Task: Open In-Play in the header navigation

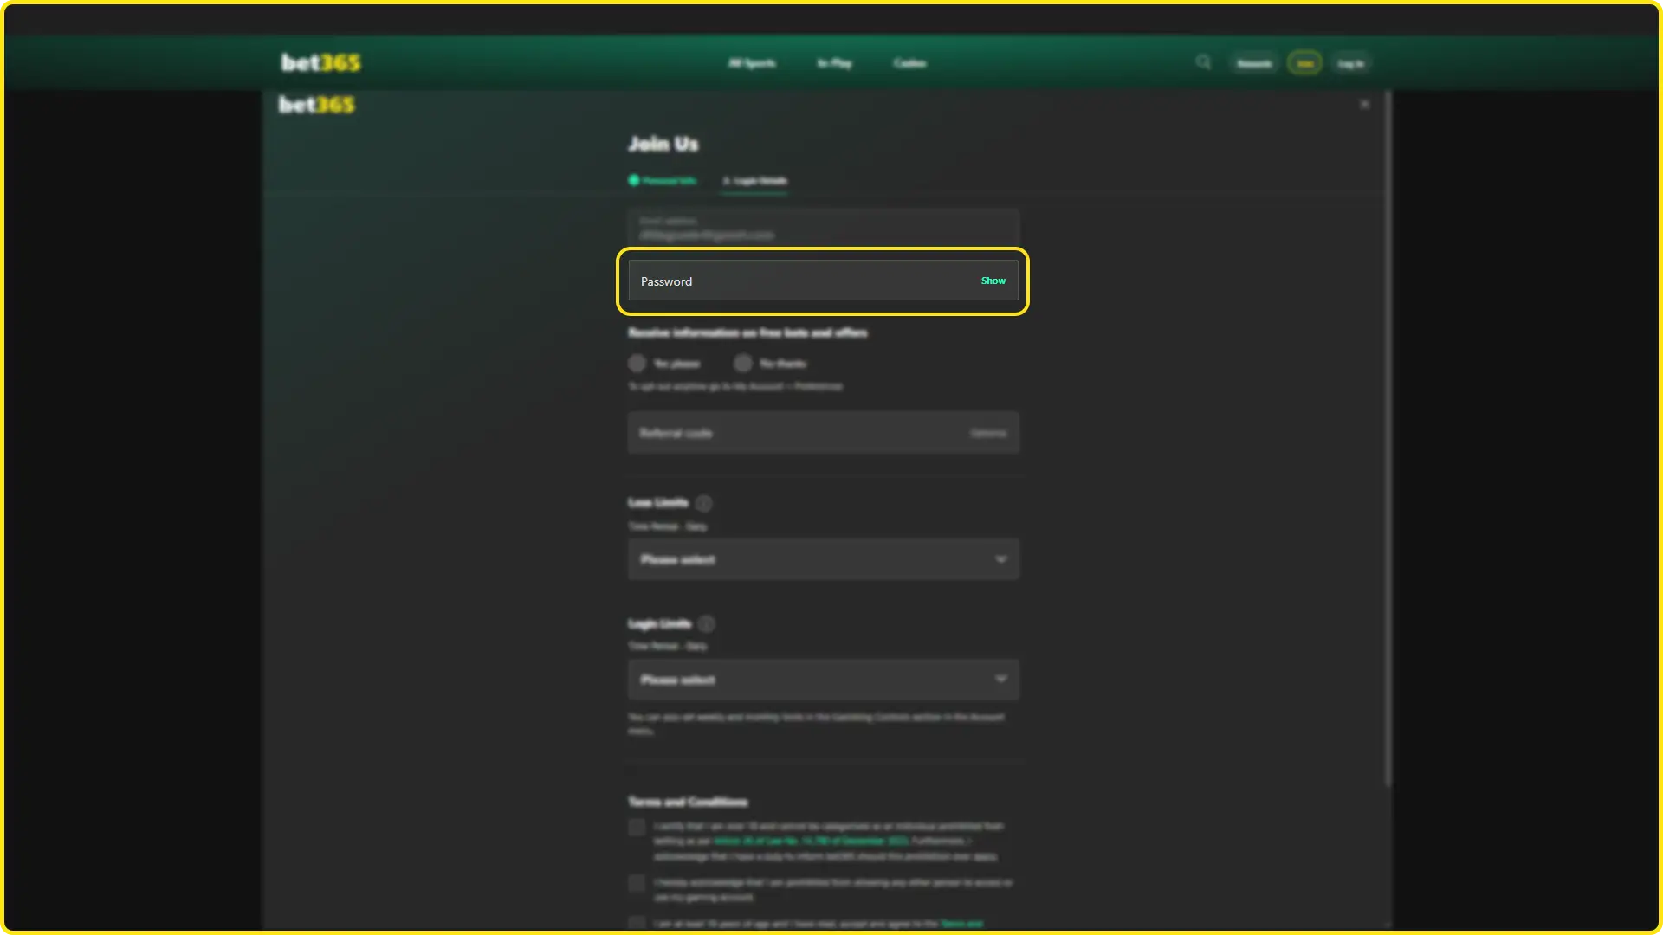Action: pyautogui.click(x=834, y=63)
